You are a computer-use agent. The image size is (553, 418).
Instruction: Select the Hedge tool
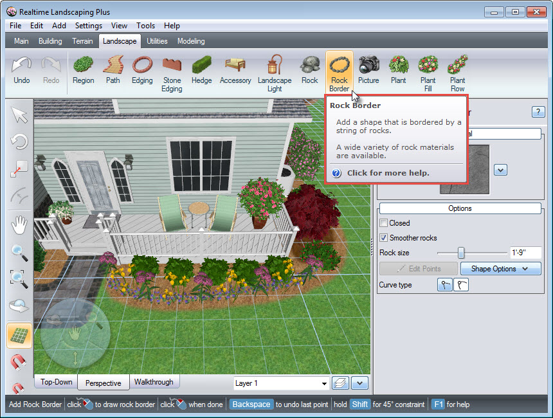click(x=202, y=71)
